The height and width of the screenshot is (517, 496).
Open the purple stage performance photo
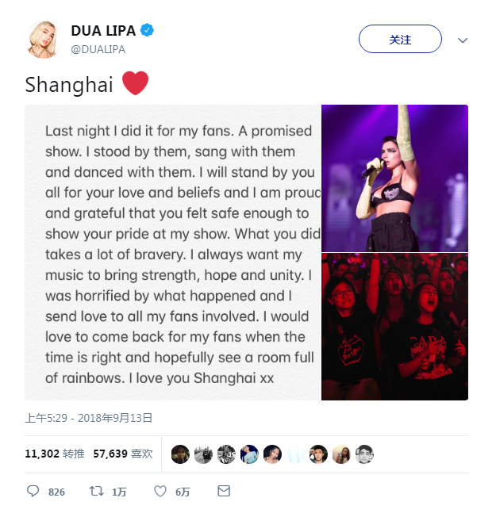click(394, 178)
